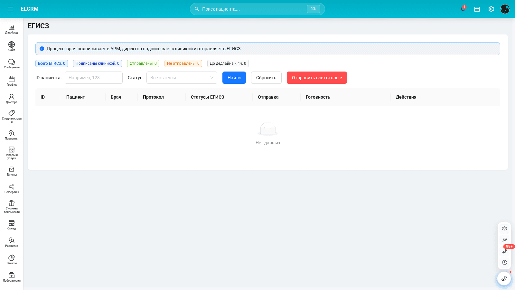This screenshot has width=515, height=290.
Task: Open Отчеты in sidebar menu
Action: 12,260
